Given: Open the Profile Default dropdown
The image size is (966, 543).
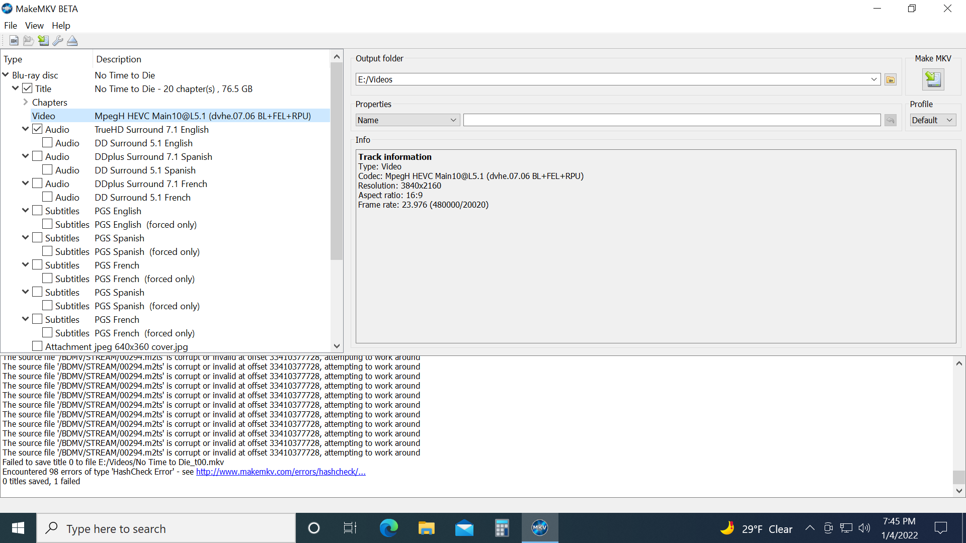Looking at the screenshot, I should (x=933, y=120).
